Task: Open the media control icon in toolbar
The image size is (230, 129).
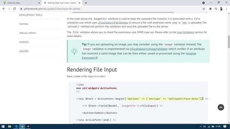Action: tap(216, 9)
